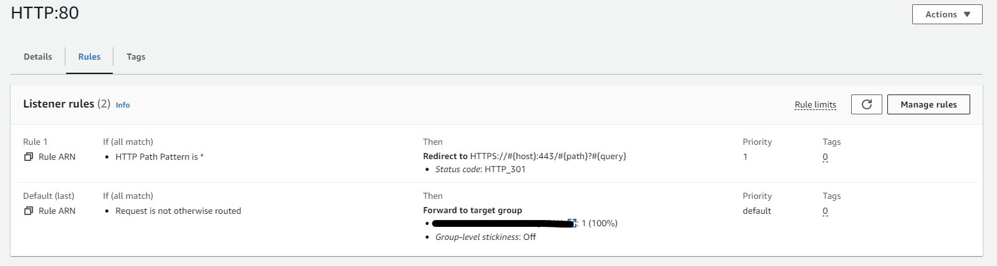This screenshot has width=997, height=266.
Task: Copy the Default rule ARN
Action: tap(28, 211)
